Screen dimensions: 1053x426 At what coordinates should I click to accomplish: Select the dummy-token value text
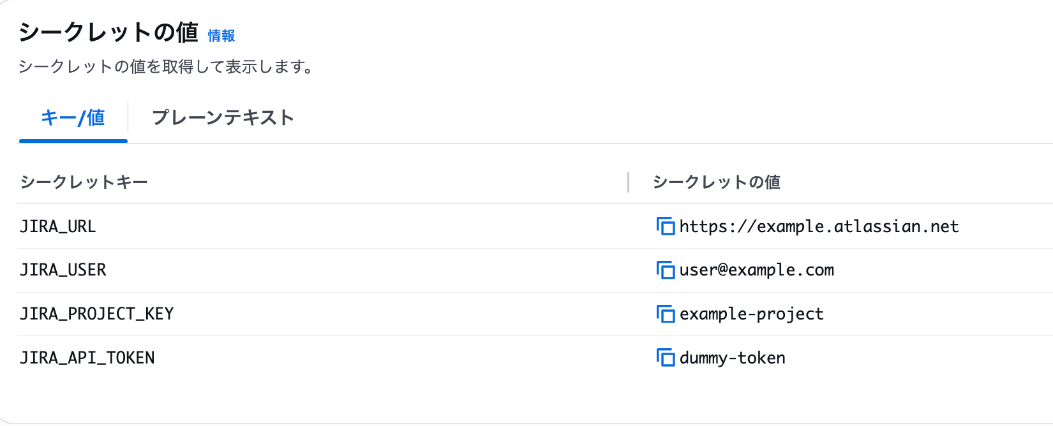733,358
